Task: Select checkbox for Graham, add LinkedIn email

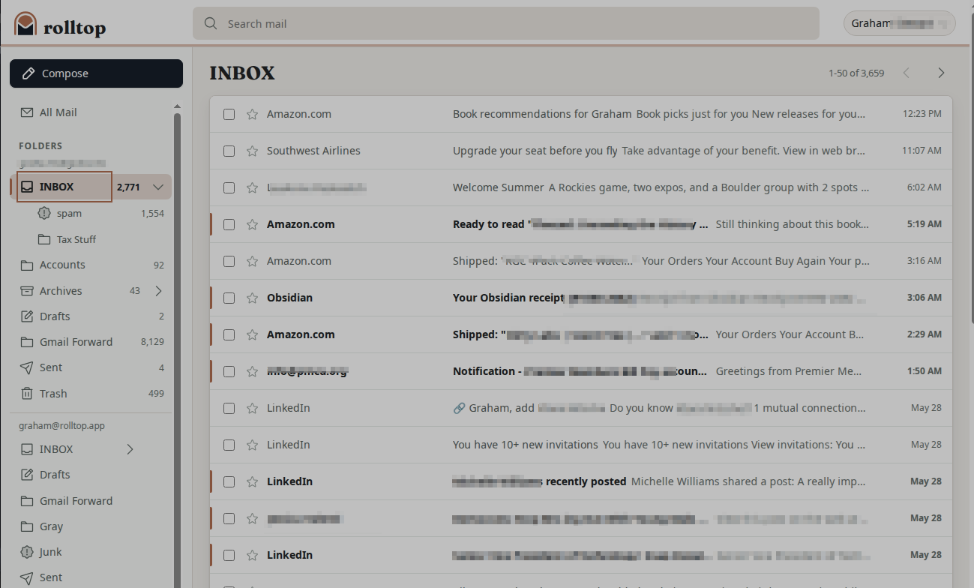Action: [x=229, y=408]
